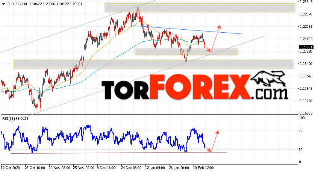Click the 10 Nov 08:00 time label
This screenshot has width=315, height=172.
pos(59,168)
